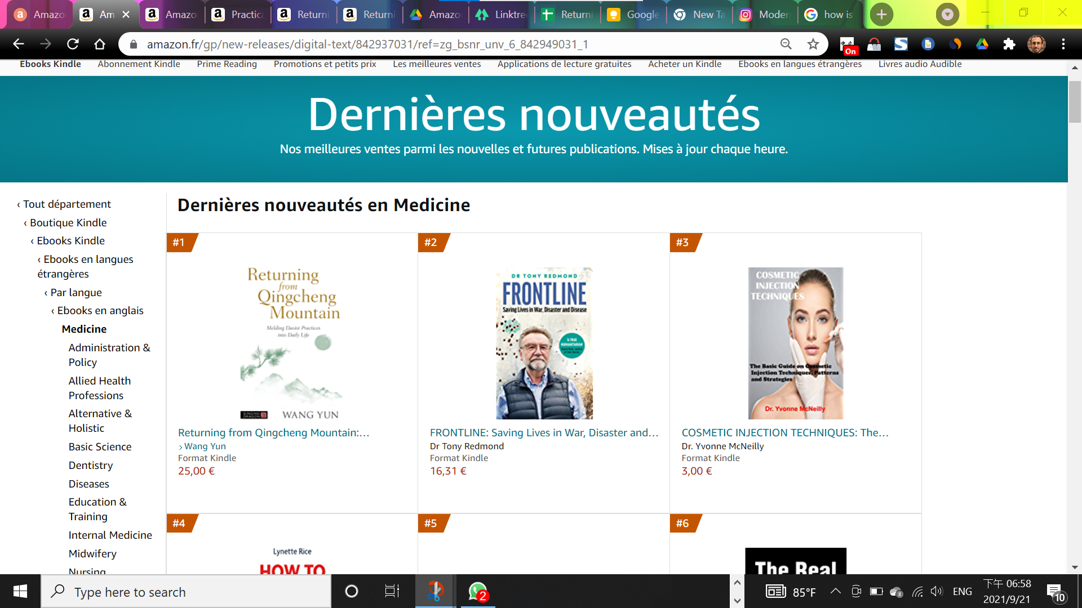Select Administration & Policy subcategory

coord(109,355)
